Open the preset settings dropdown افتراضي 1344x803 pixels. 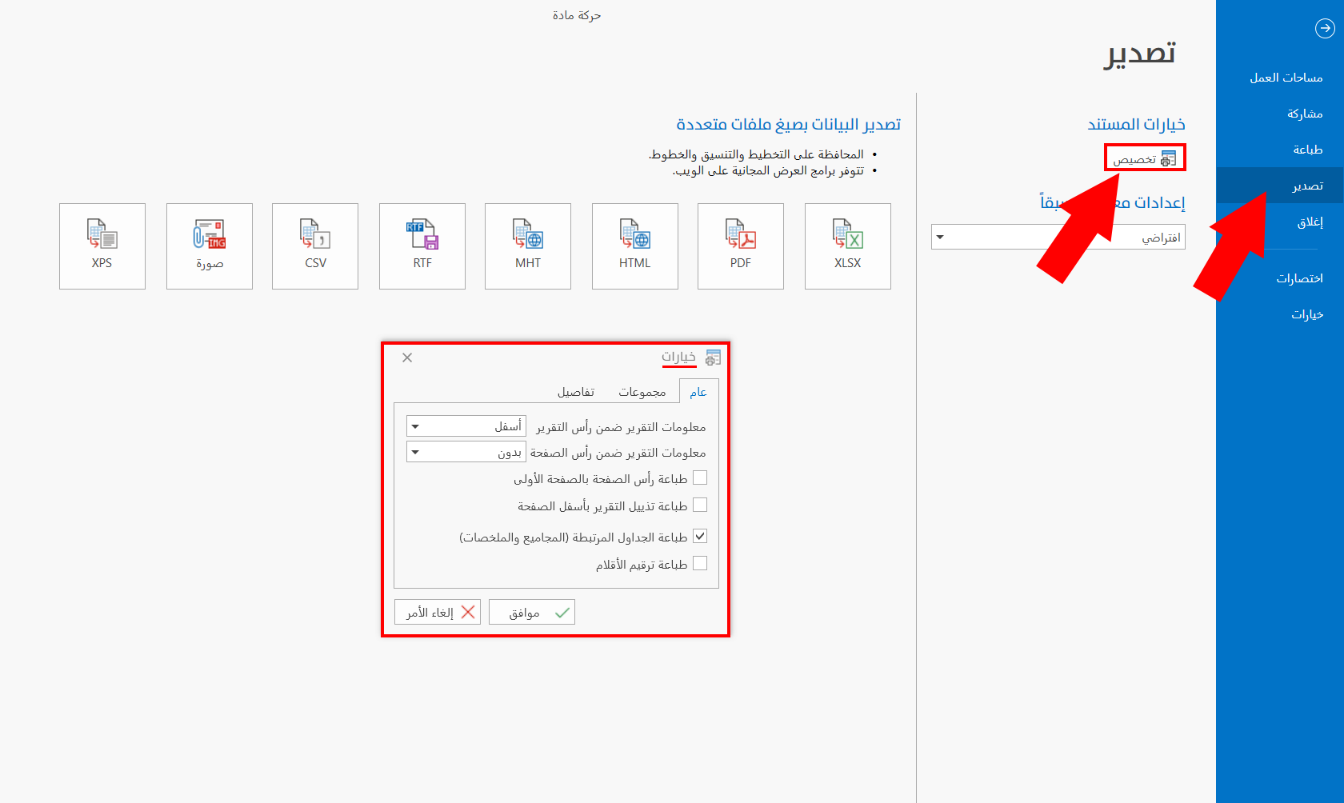[1058, 237]
